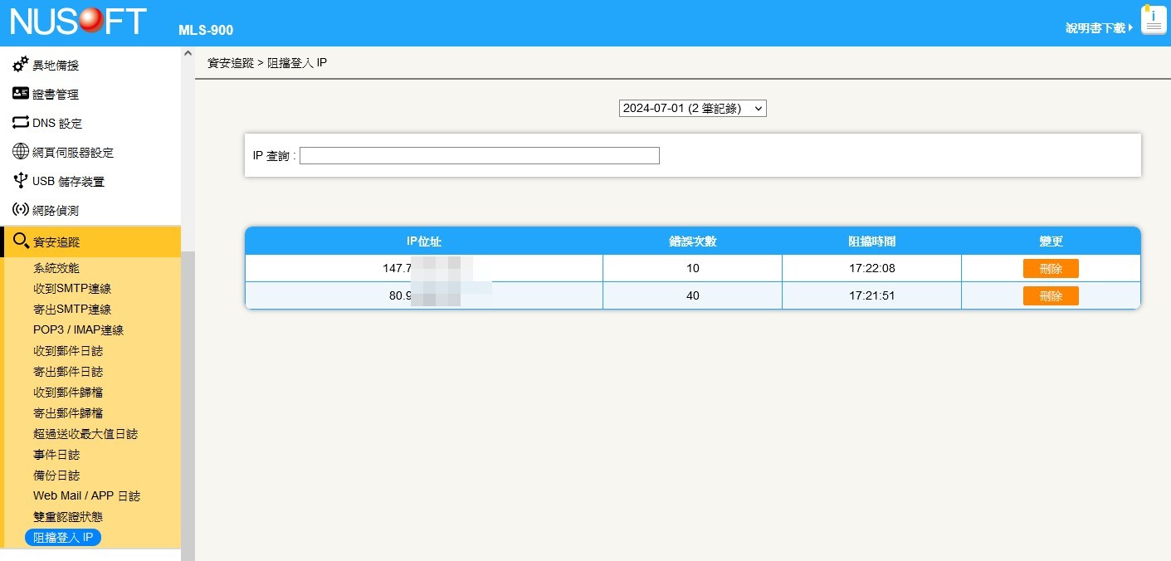This screenshot has width=1171, height=561.
Task: Delete the blocked IP starting with 147
Action: [1050, 268]
